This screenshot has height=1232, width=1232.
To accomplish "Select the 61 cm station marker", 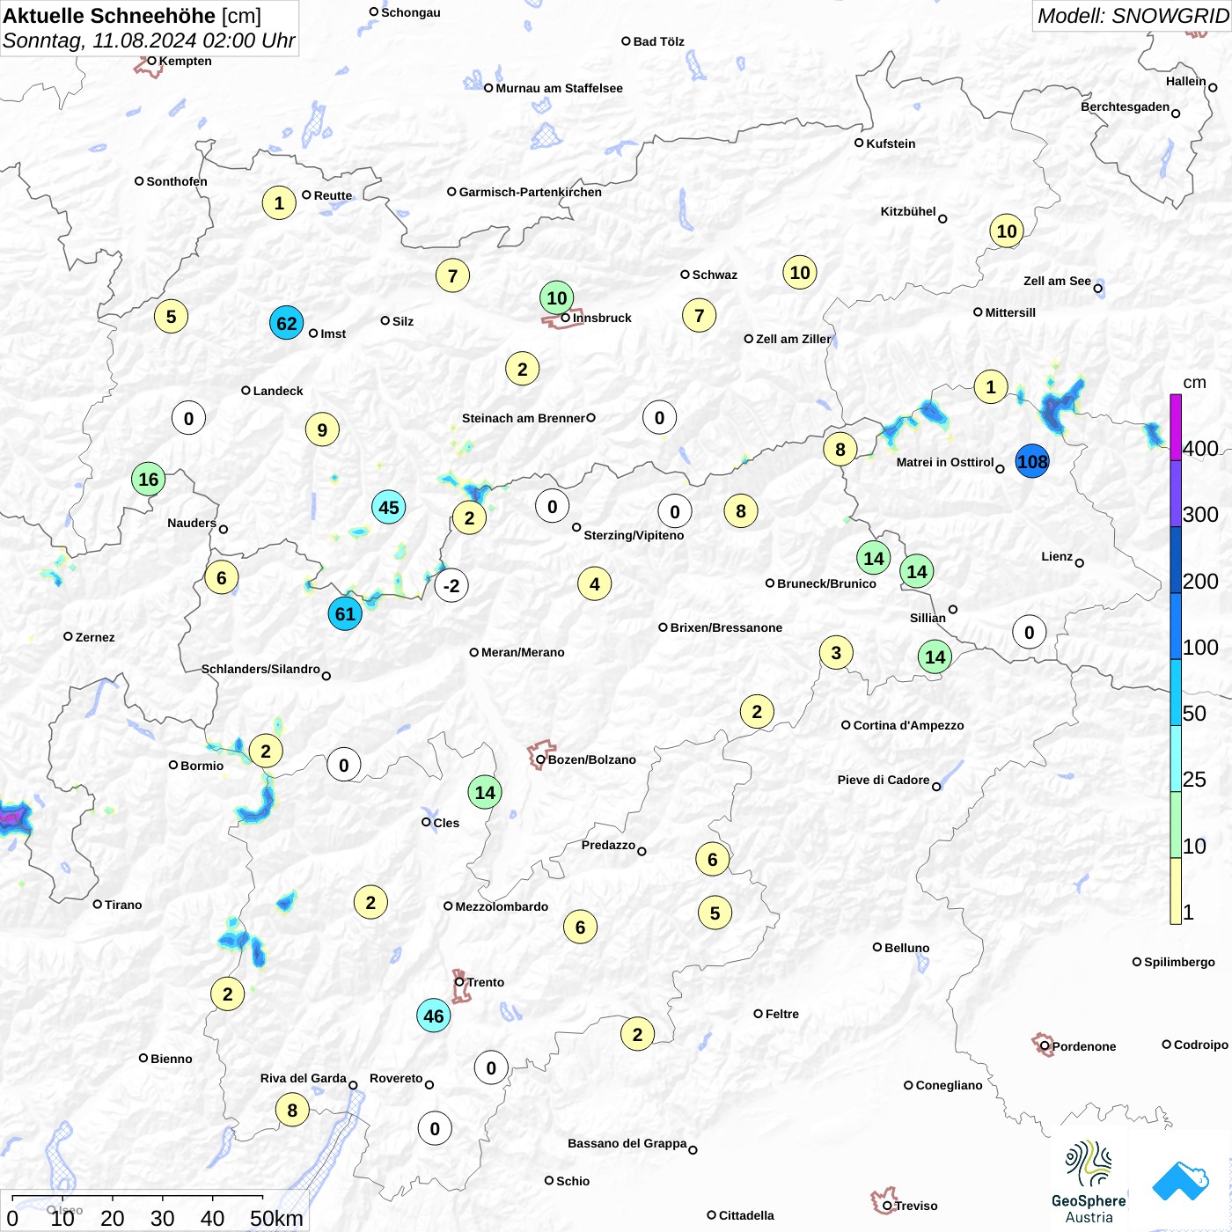I will [x=345, y=613].
